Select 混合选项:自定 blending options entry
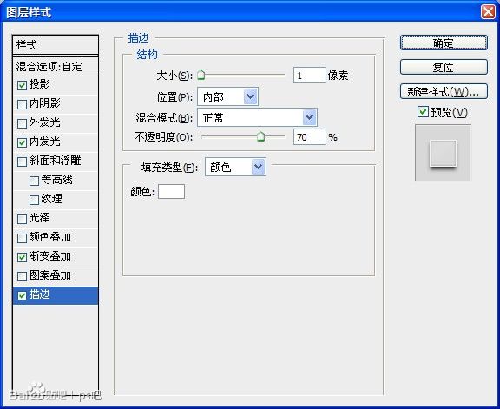This screenshot has height=409, width=500. point(56,67)
